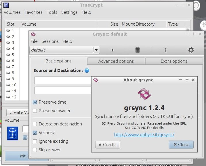Click the pink grsync logo in About dialog
The height and width of the screenshot is (166, 206).
(144, 94)
